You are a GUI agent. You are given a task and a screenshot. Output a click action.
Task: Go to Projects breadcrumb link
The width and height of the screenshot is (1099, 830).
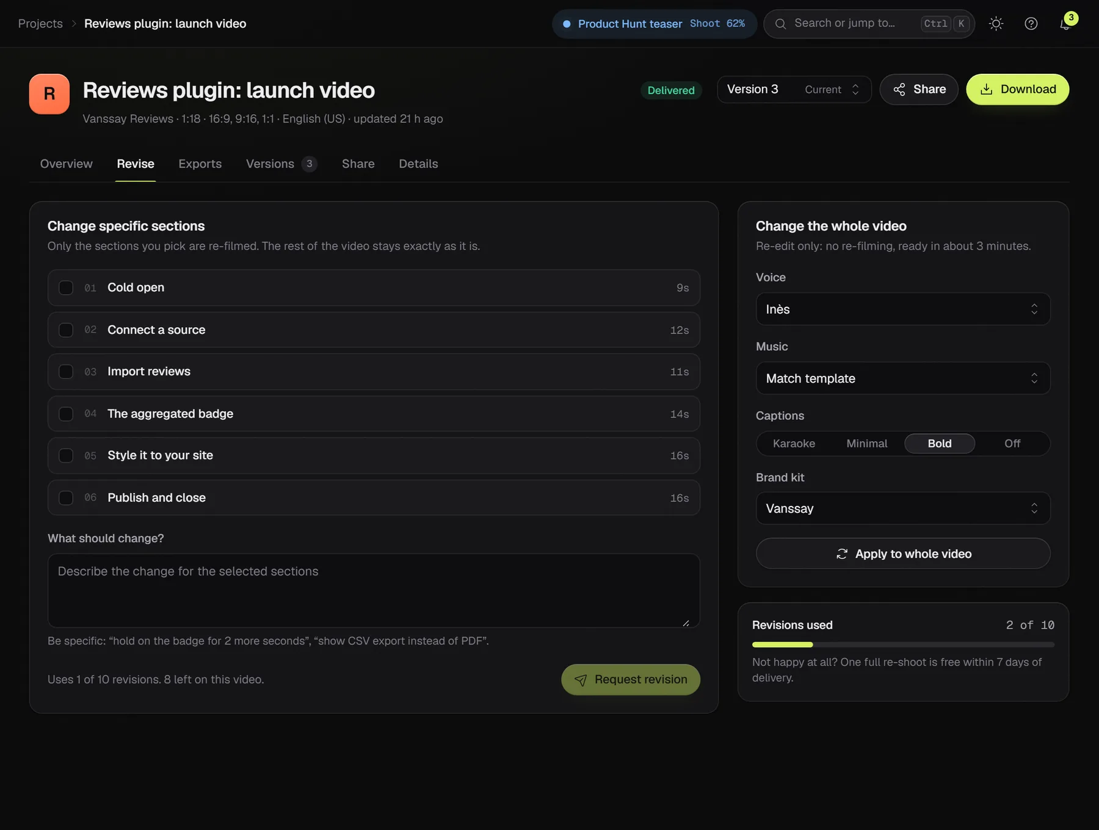pyautogui.click(x=40, y=23)
